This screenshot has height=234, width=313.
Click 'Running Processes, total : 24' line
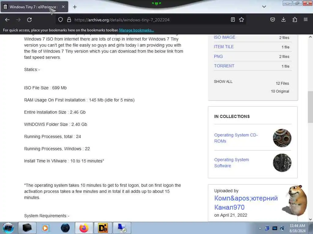52,136
